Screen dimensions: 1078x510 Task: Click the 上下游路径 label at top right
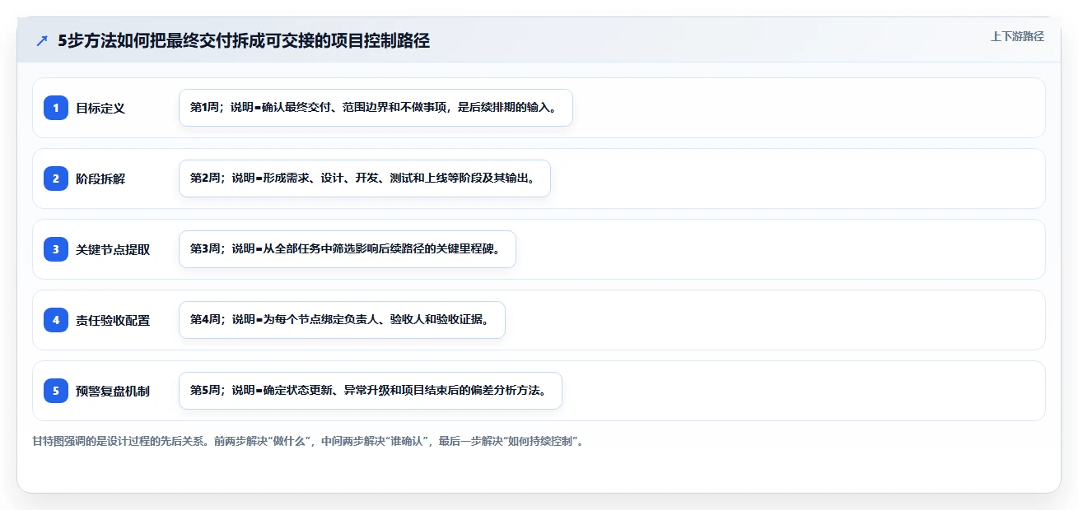[1017, 36]
